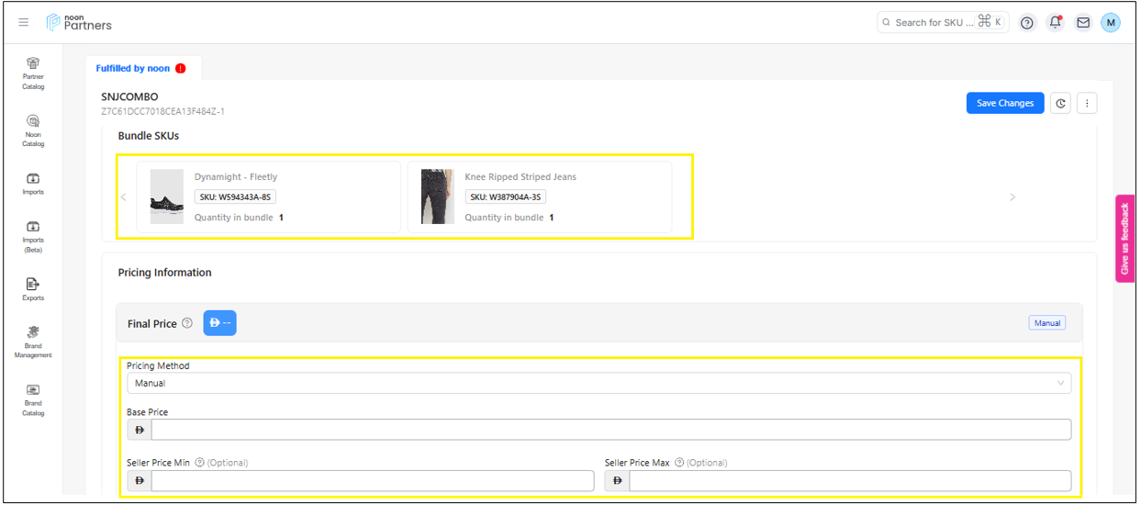Screen dimensions: 1141x505
Task: Click into the Base Price field
Action: [610, 430]
